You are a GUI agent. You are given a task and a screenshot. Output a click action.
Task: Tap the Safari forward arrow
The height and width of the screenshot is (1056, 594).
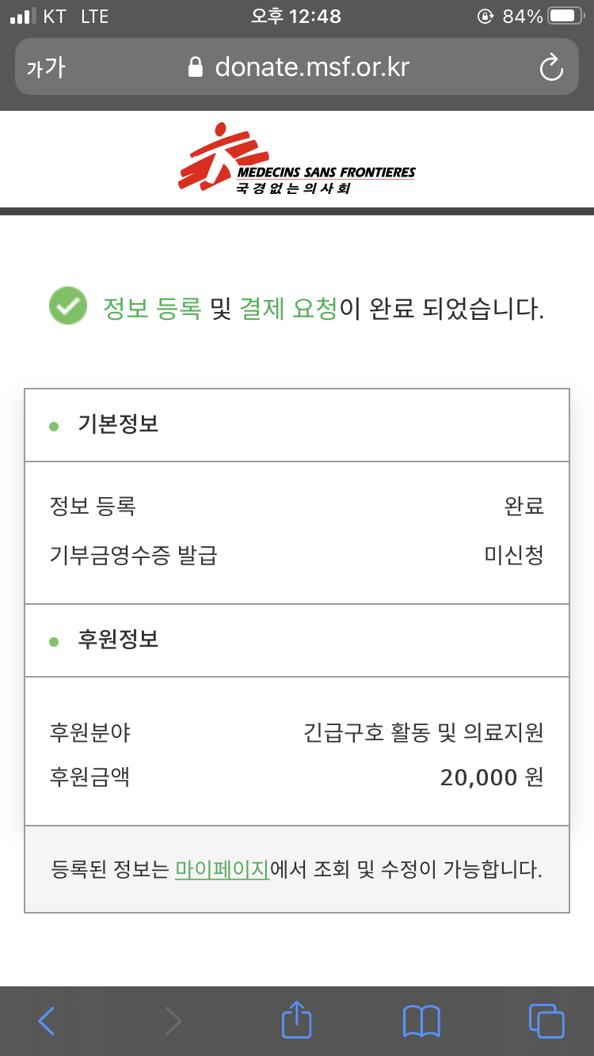click(173, 1020)
